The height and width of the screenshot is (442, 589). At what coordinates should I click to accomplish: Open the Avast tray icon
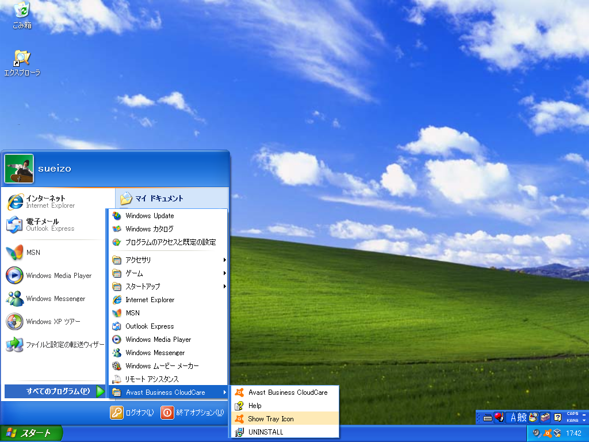(548, 433)
